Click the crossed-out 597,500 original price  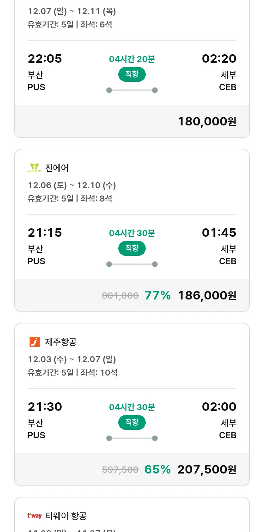tap(120, 470)
